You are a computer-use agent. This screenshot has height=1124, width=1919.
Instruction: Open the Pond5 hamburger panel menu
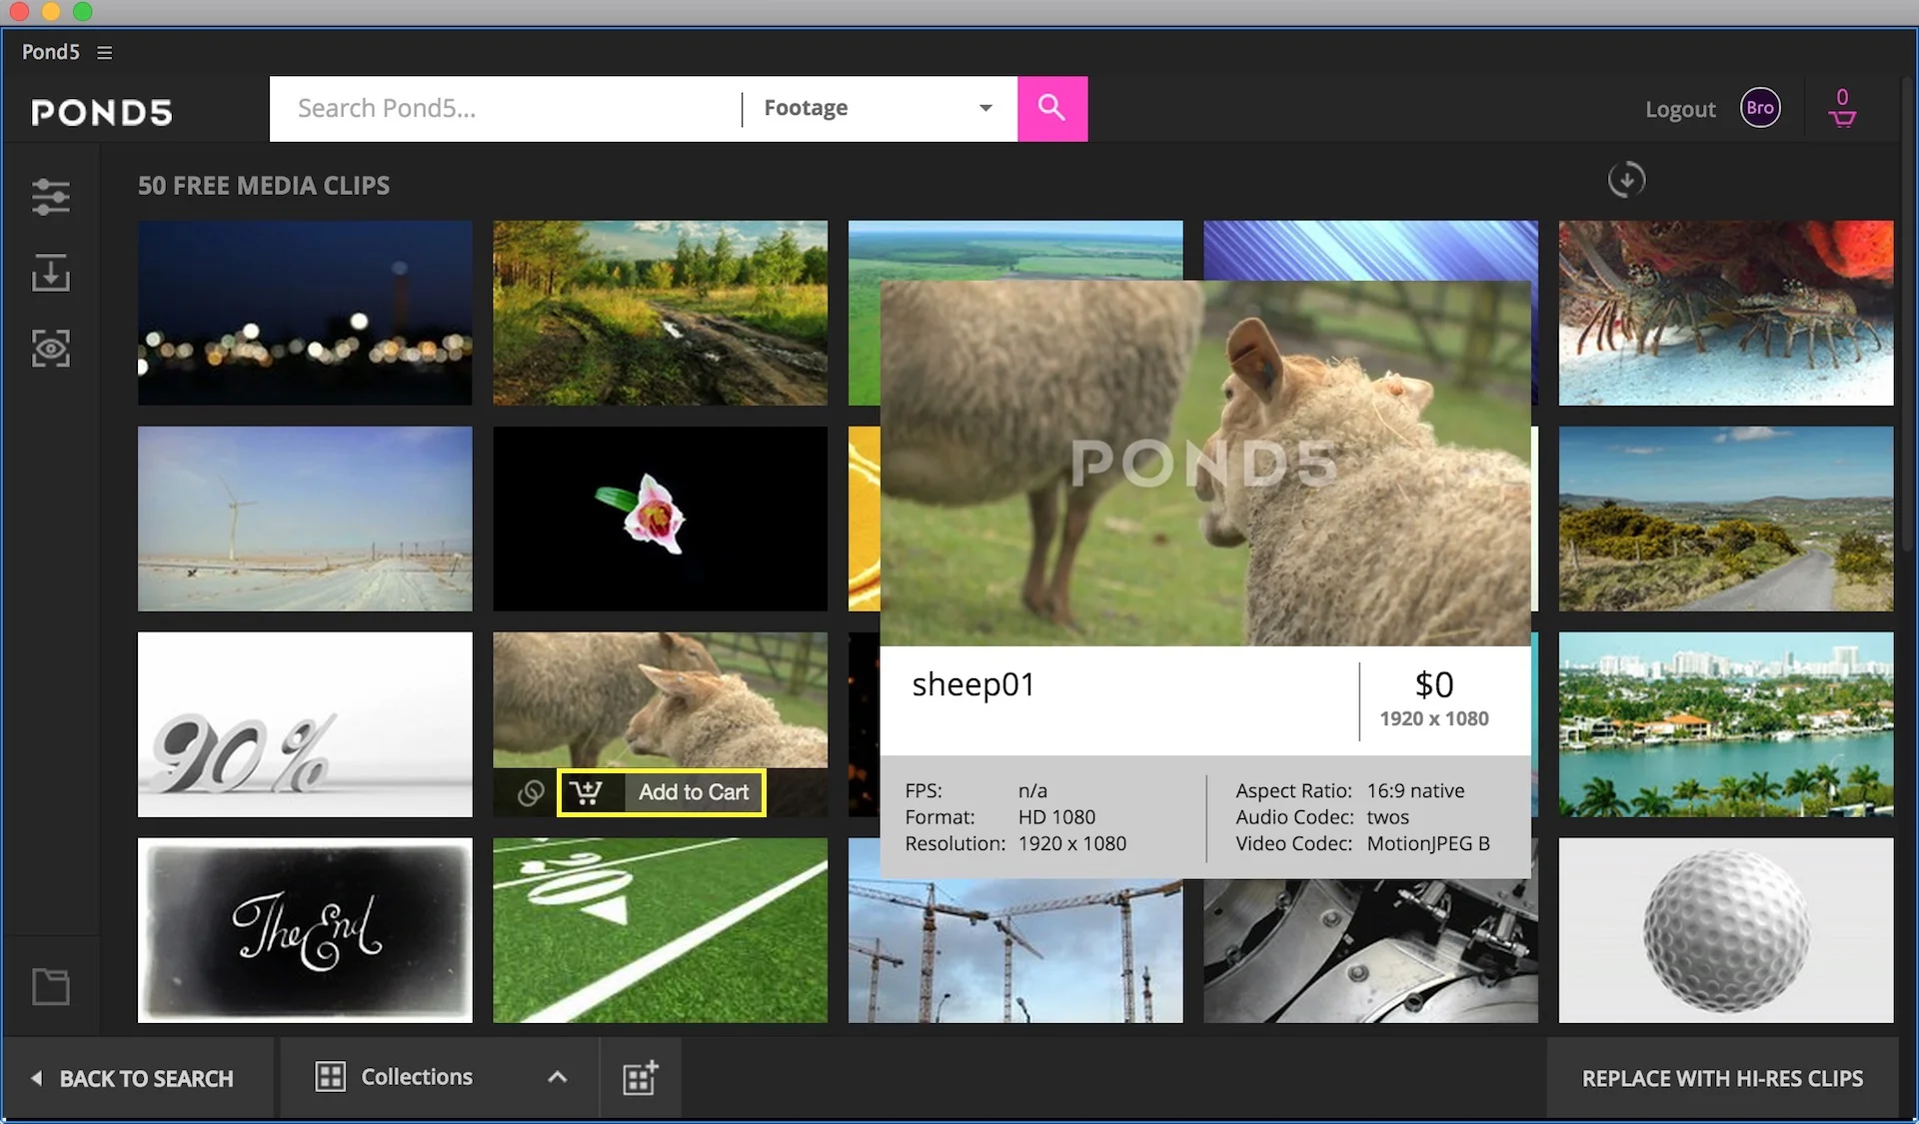(104, 52)
